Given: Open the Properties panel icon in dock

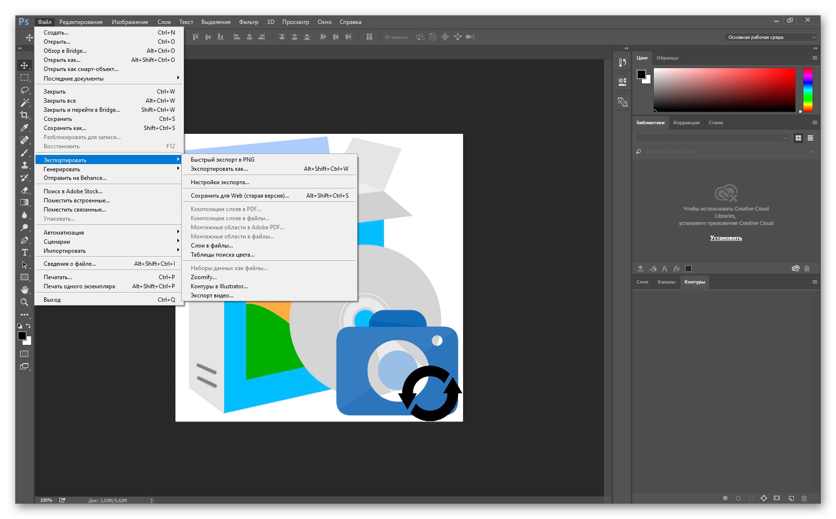Looking at the screenshot, I should (x=622, y=81).
